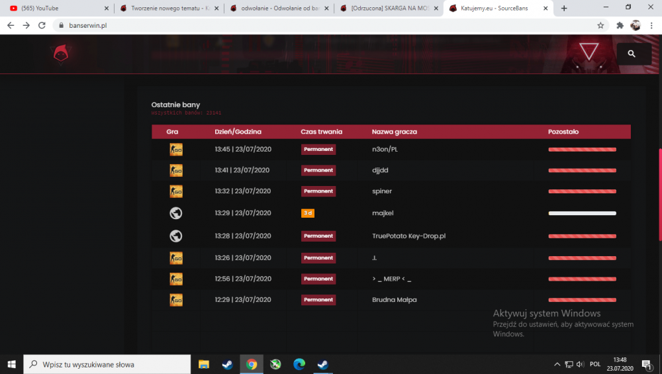Click the red hooded site logo

click(61, 54)
